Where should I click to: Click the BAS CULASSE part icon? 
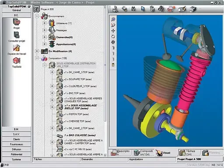[59, 136]
